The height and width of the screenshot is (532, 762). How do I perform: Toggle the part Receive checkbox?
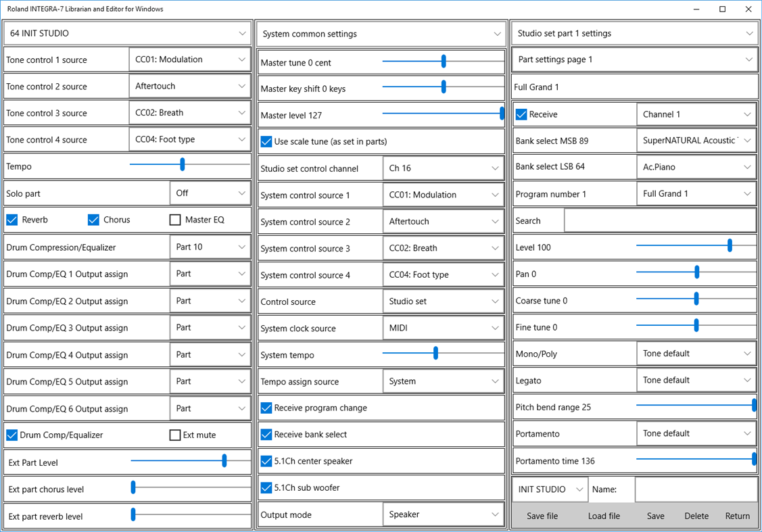point(521,114)
